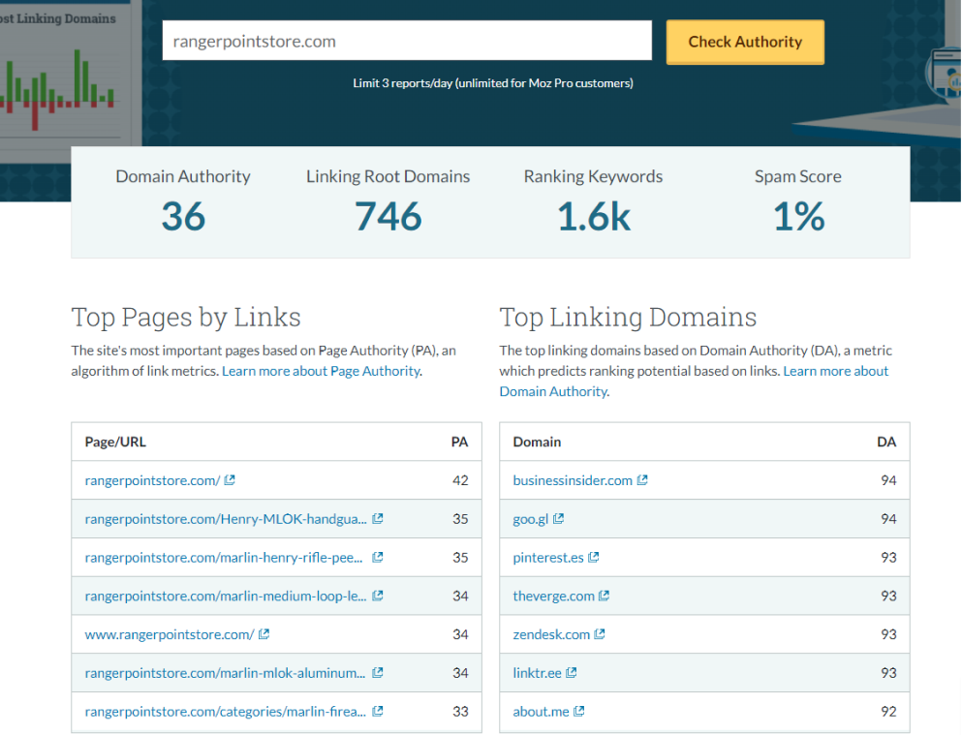Follow the Learn more about Page Authority link
Screen dimensions: 962x735
click(x=321, y=371)
